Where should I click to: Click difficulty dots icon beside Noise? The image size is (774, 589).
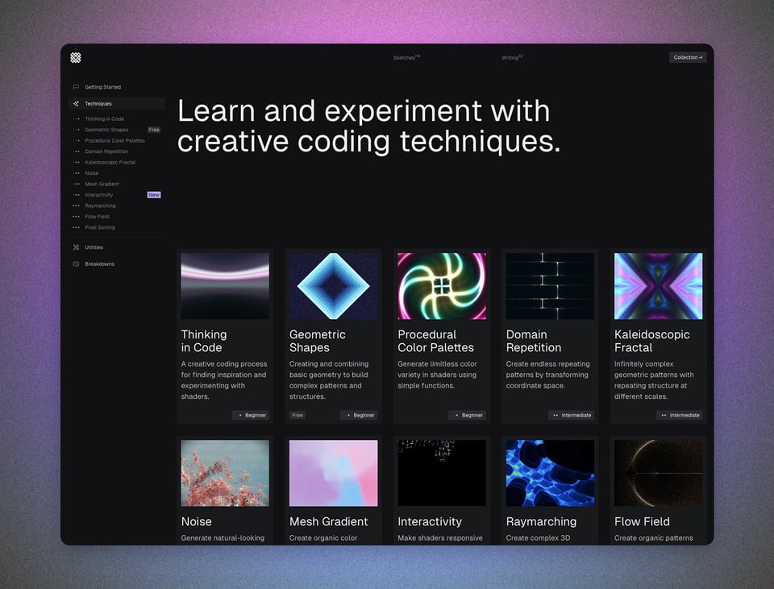pos(77,173)
